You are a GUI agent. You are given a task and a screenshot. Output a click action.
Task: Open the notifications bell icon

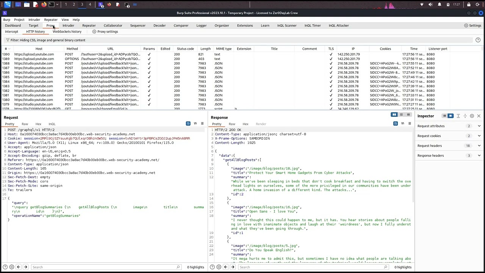[440, 5]
